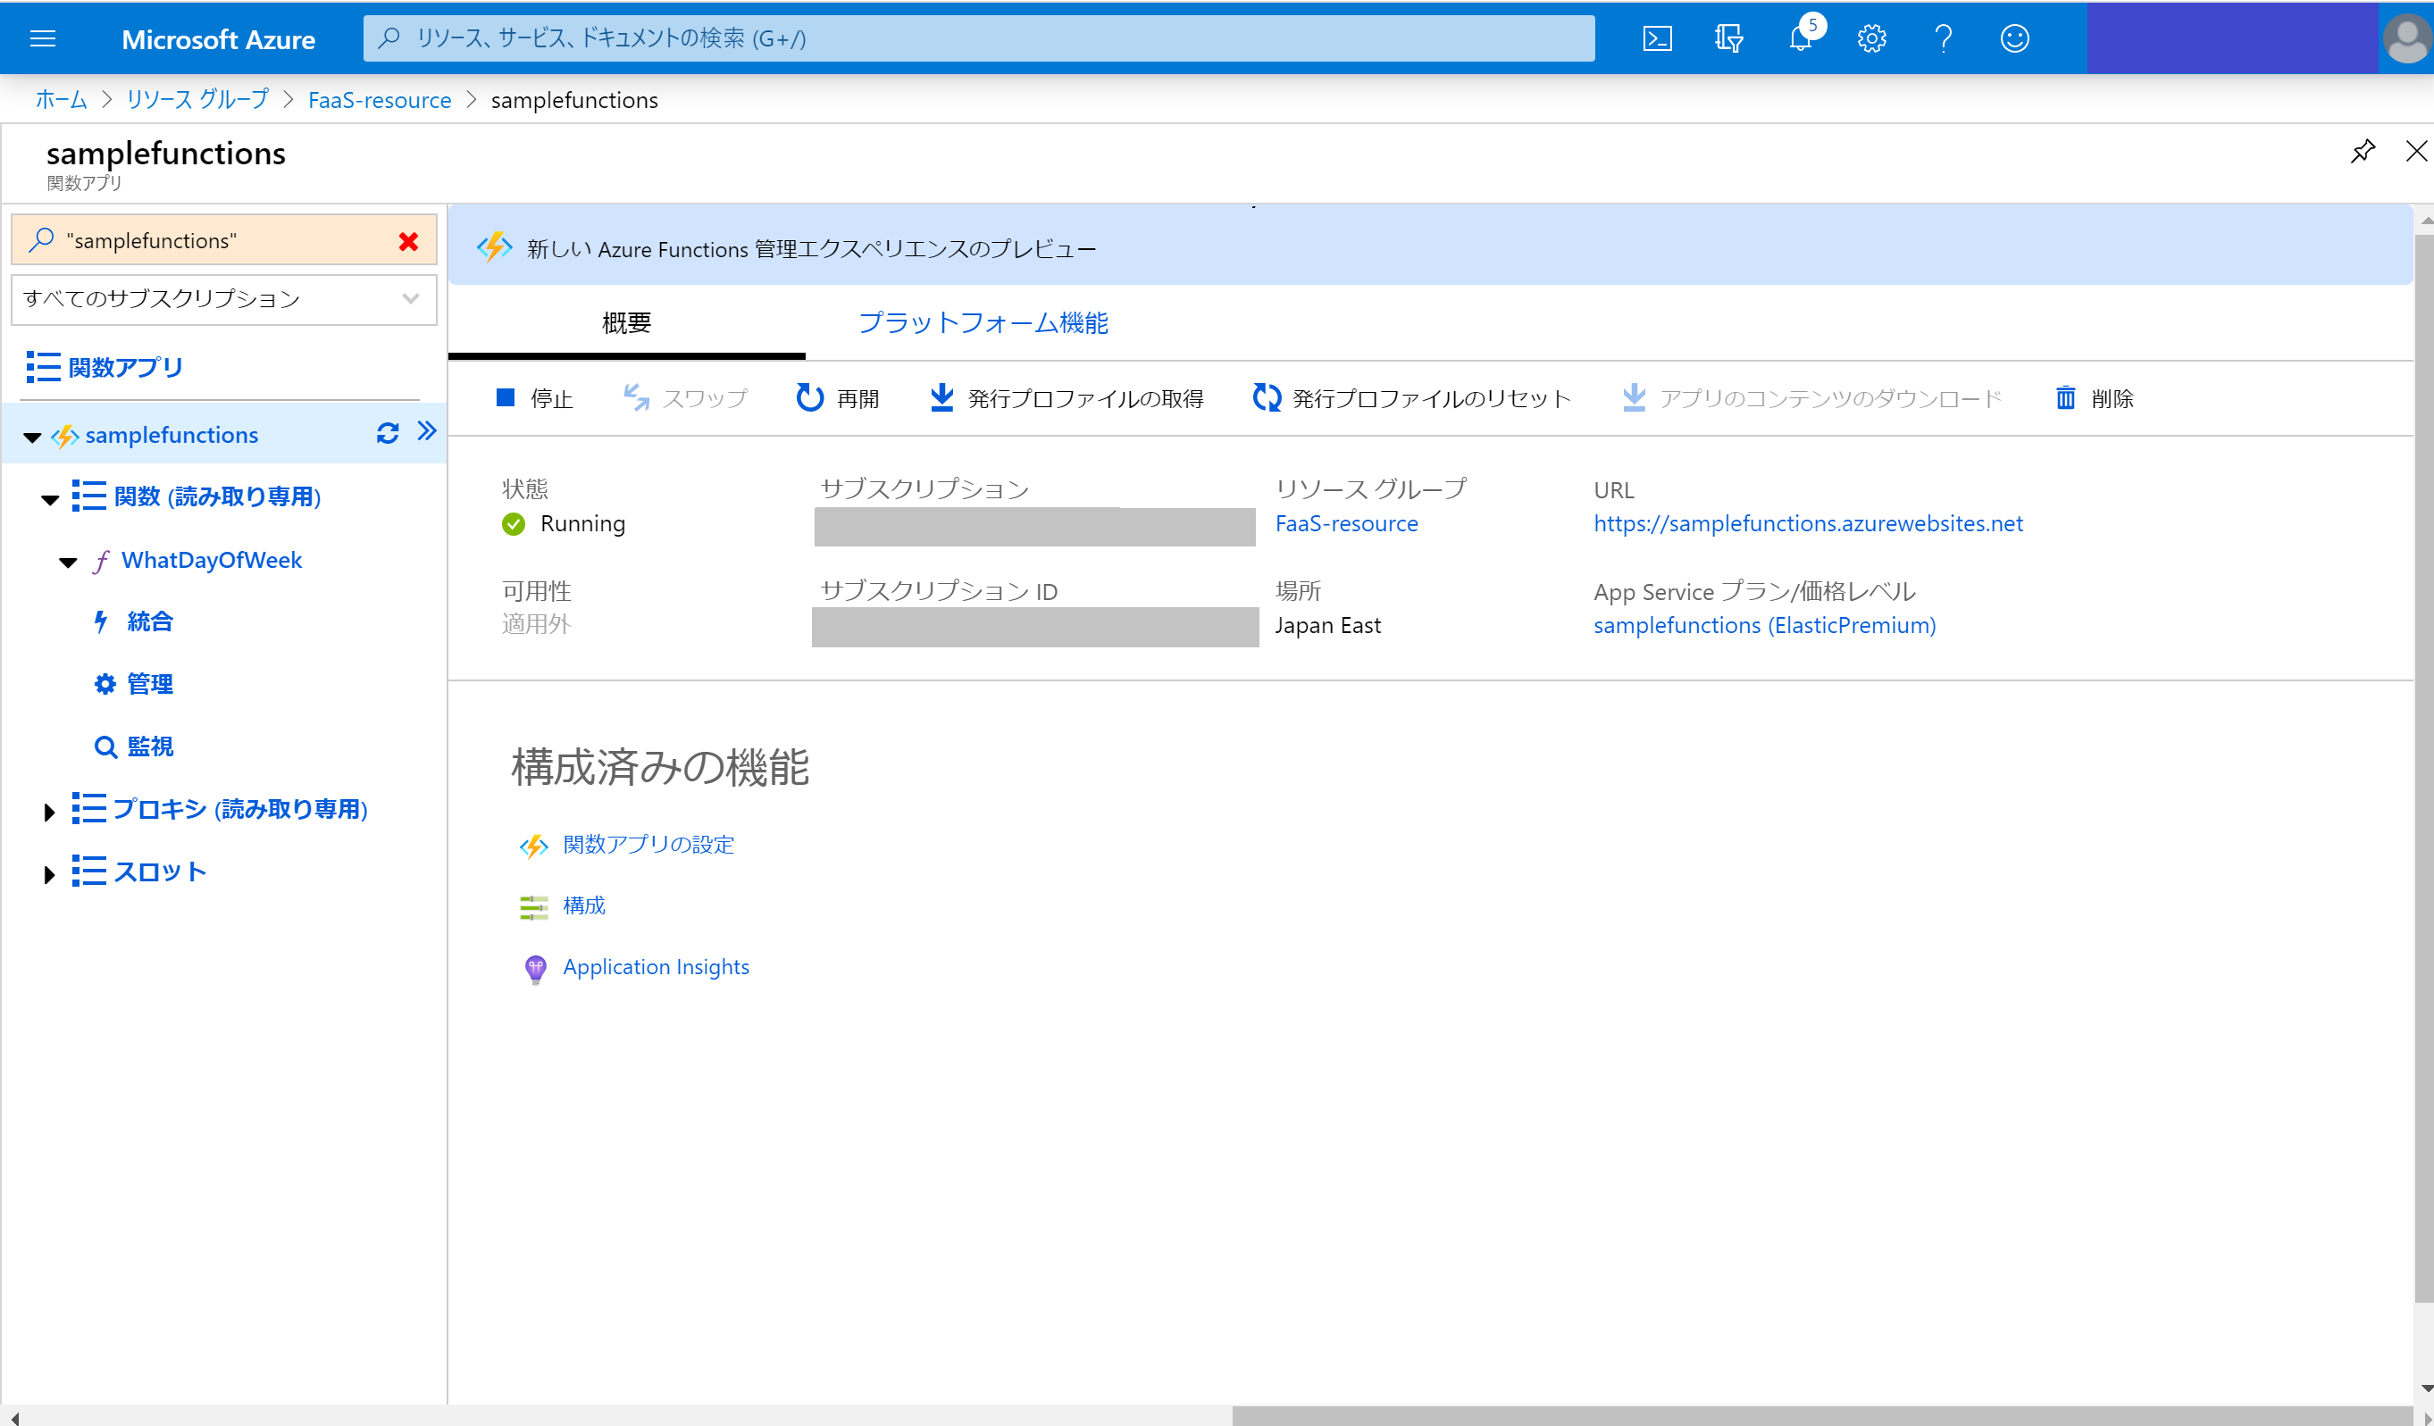The image size is (2434, 1426).
Task: Click the red X to clear search
Action: click(408, 241)
